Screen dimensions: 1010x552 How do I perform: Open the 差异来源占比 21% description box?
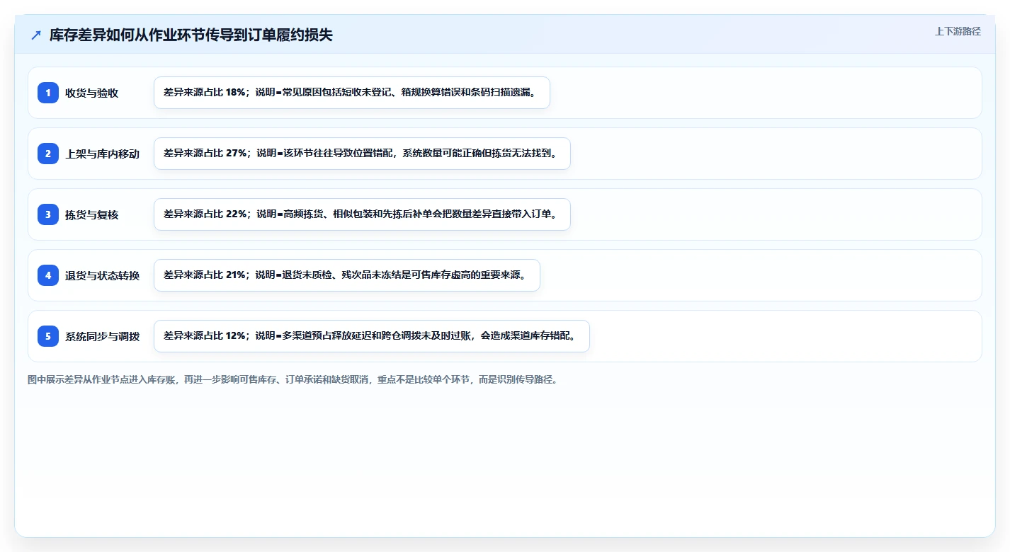347,275
